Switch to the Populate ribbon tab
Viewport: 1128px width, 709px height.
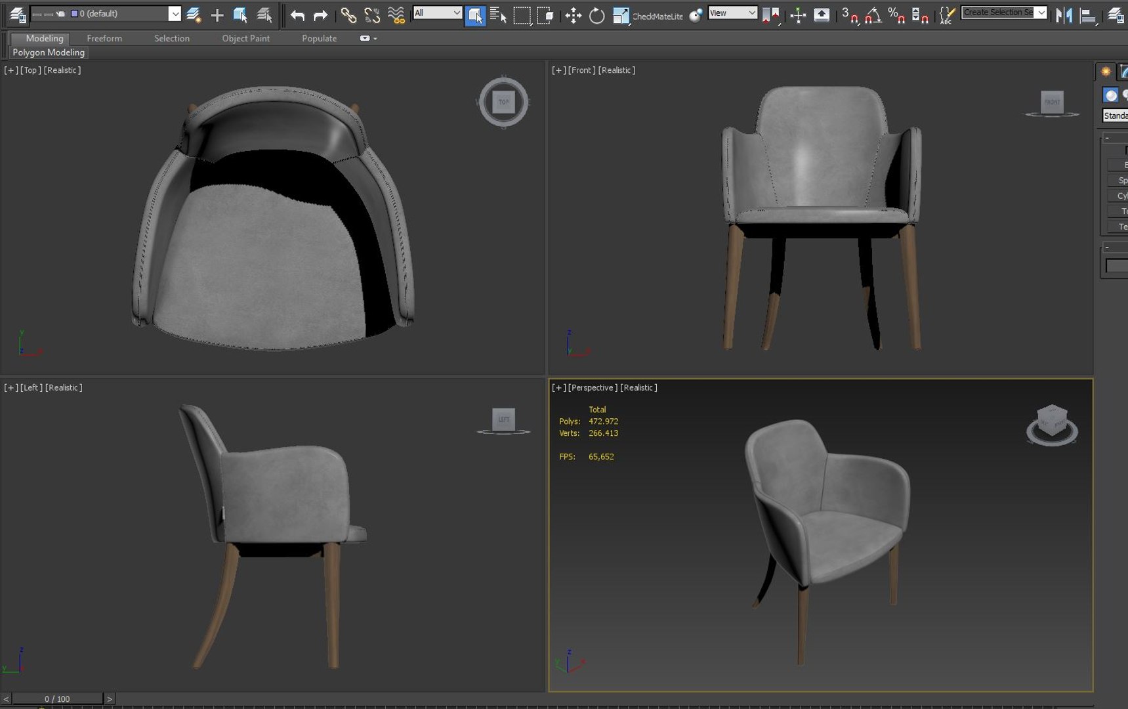point(320,38)
